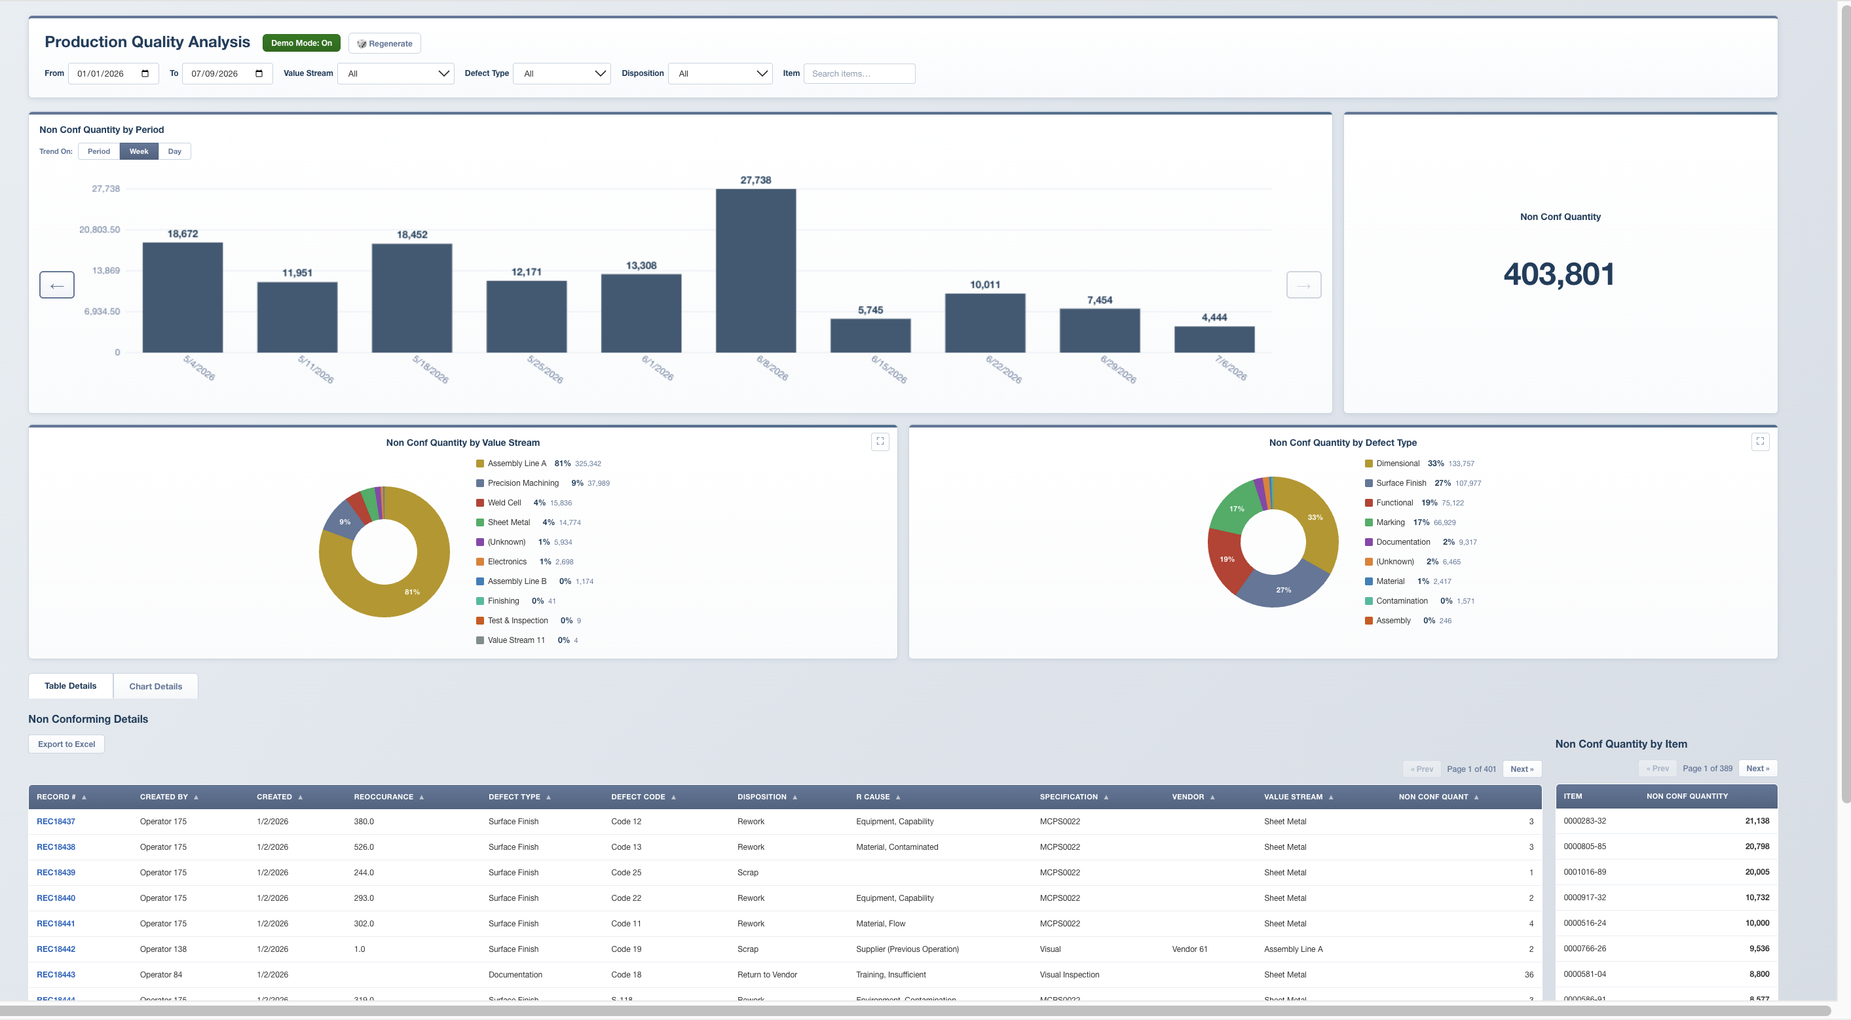Open record REC18439
This screenshot has width=1851, height=1020.
56,872
